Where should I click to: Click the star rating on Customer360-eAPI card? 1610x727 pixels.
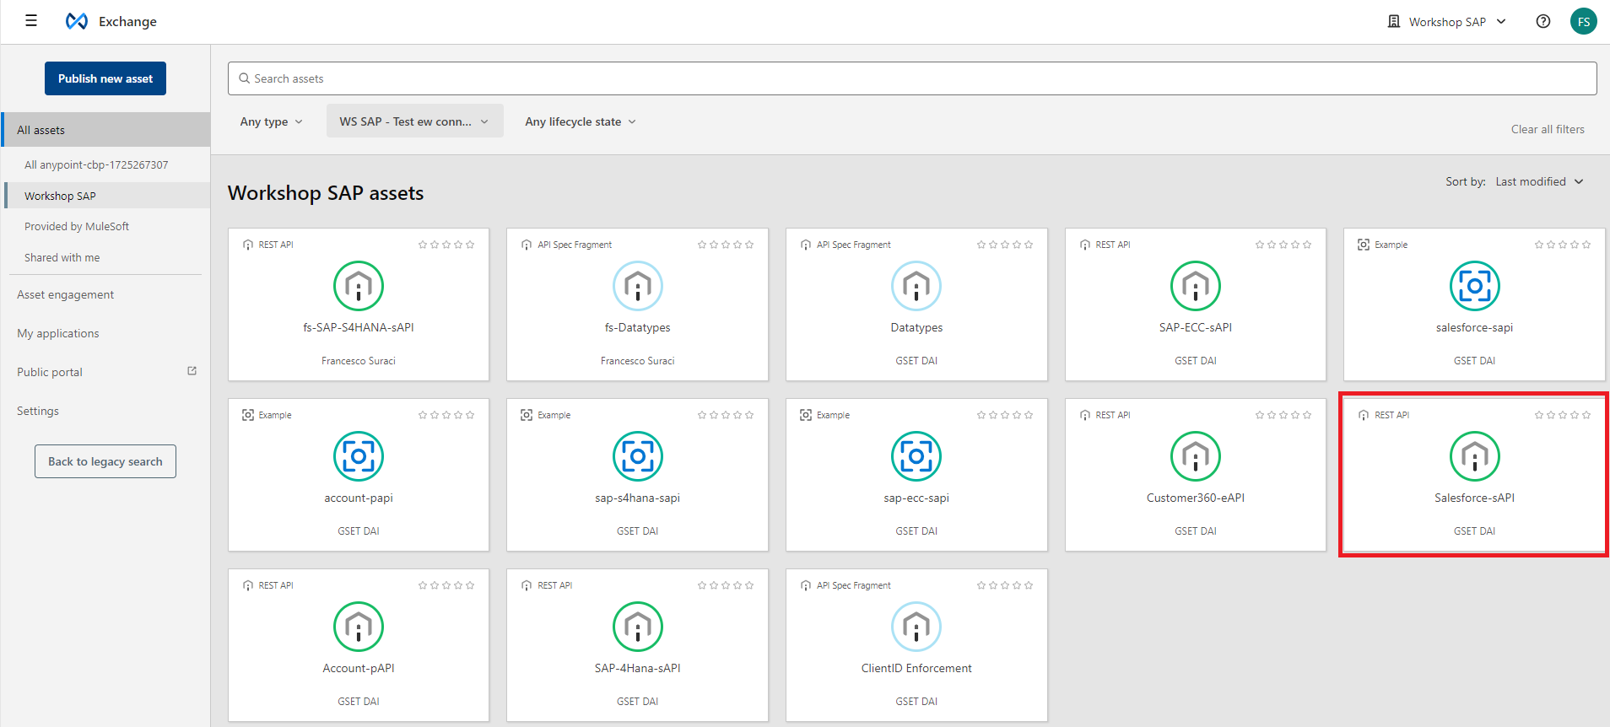(1283, 415)
